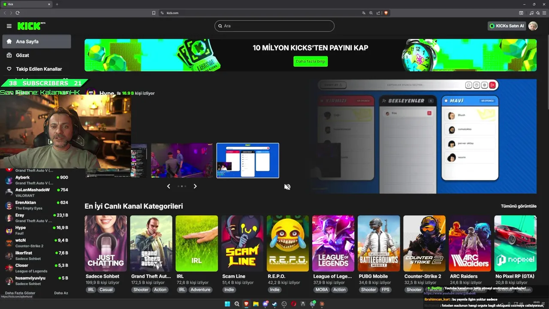
Task: Open OBS Studio from the taskbar
Action: [x=284, y=304]
